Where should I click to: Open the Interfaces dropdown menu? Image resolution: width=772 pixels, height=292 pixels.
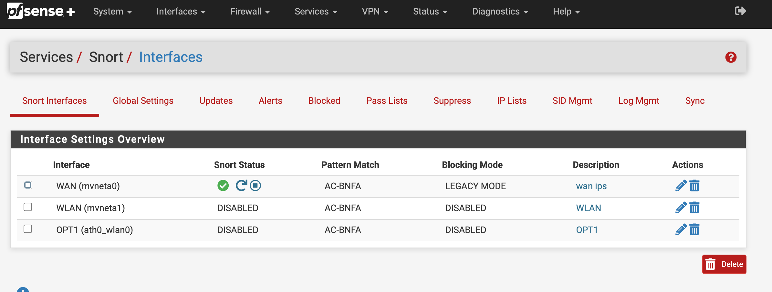181,11
